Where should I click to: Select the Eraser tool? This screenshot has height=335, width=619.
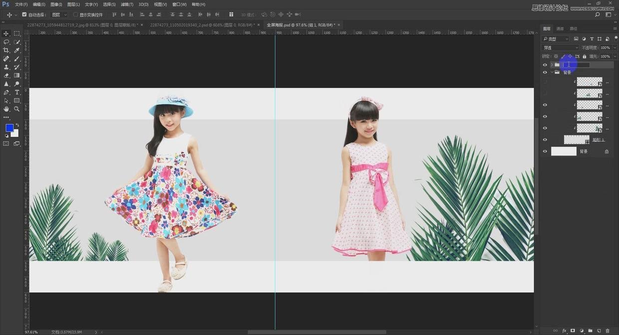point(6,75)
